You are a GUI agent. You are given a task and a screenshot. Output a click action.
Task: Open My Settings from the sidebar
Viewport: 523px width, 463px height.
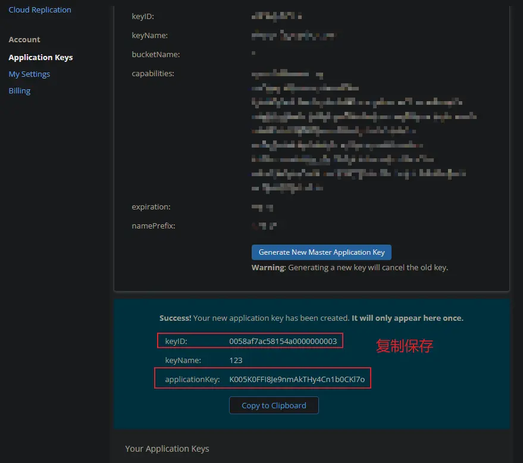pos(29,74)
